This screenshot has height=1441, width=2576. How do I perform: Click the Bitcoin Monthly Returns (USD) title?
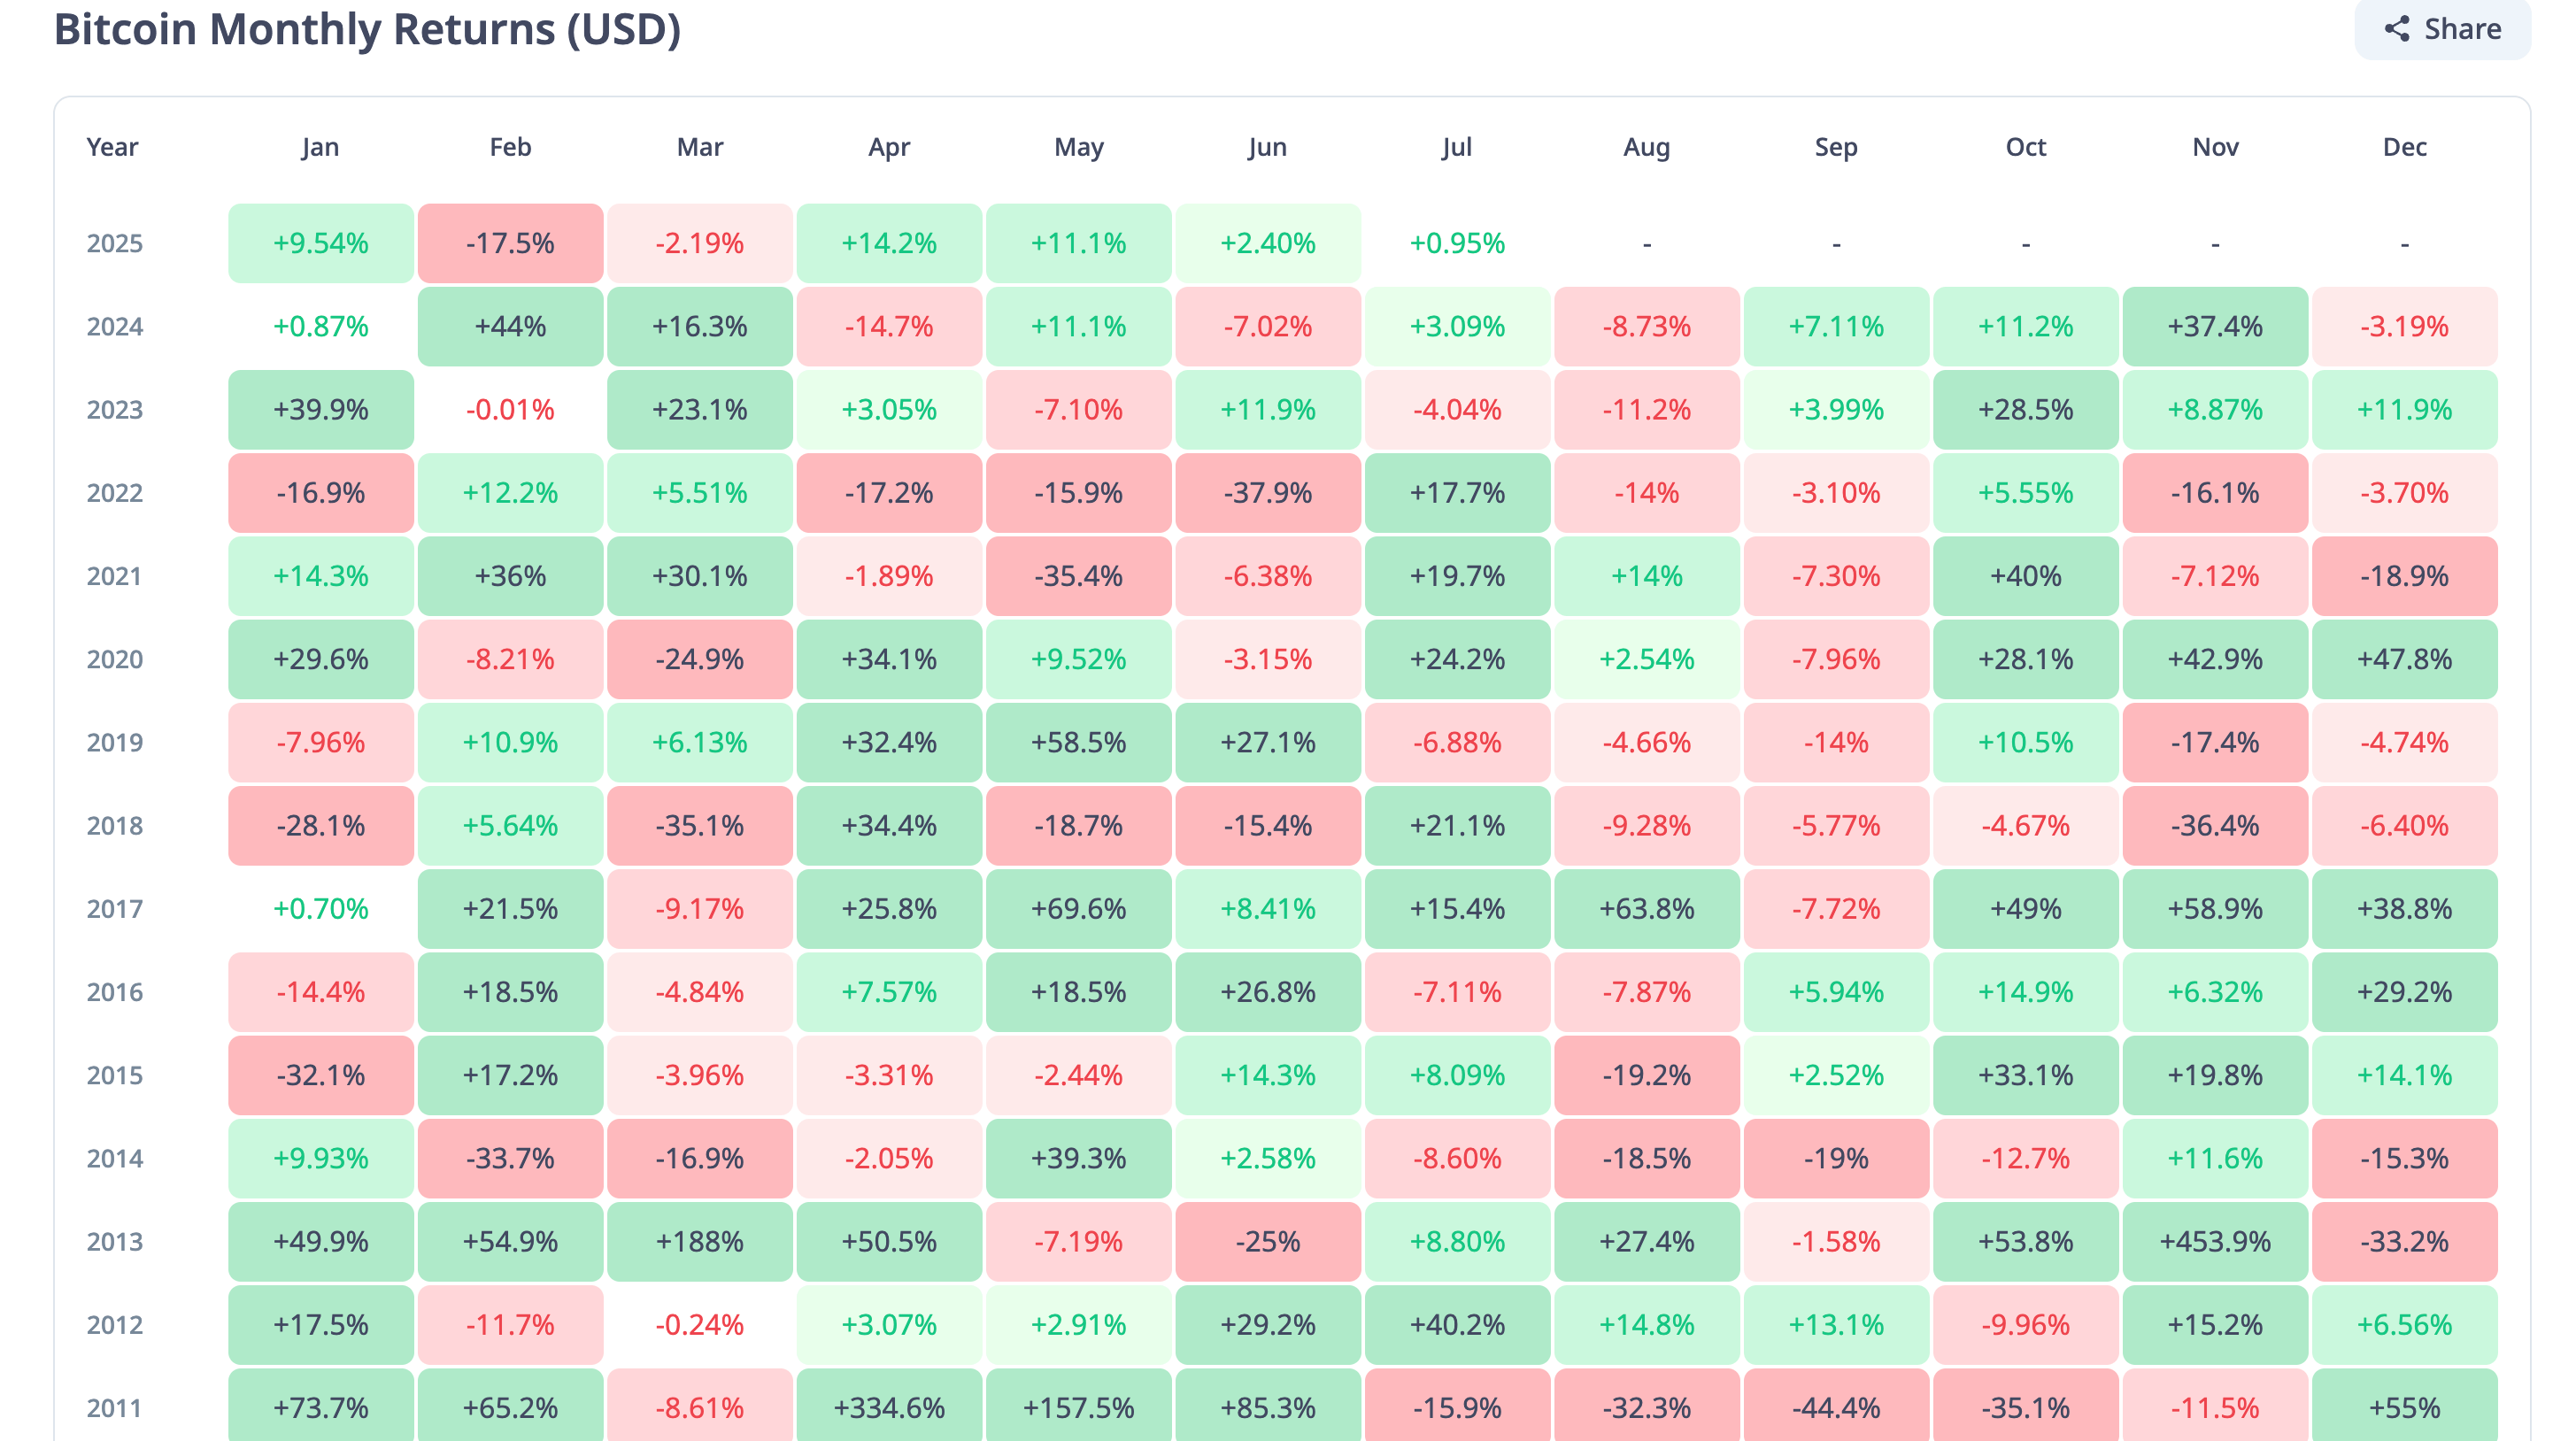367,29
